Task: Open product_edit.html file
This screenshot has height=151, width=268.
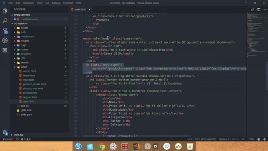Action: 33,89
